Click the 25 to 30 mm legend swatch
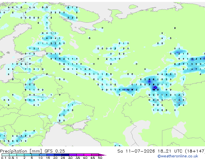Image resolution: width=205 pixels, height=159 pixels. tap(65, 155)
